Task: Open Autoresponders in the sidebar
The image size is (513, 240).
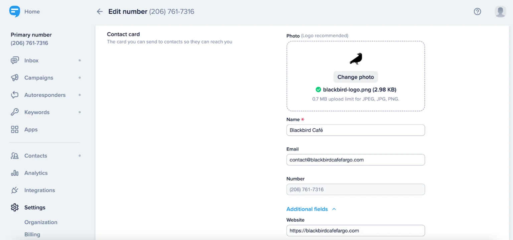Action: click(x=45, y=95)
